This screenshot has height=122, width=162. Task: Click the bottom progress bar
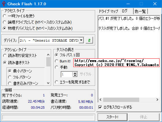(x=48, y=117)
